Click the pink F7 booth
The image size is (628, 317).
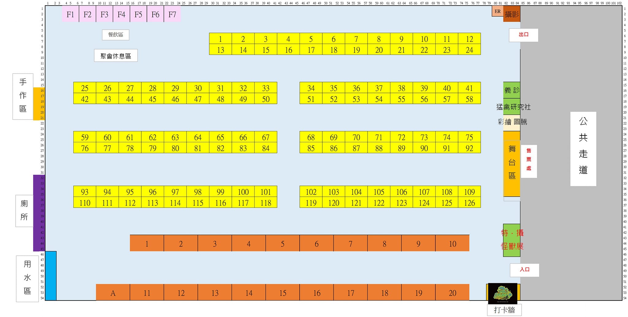click(172, 14)
